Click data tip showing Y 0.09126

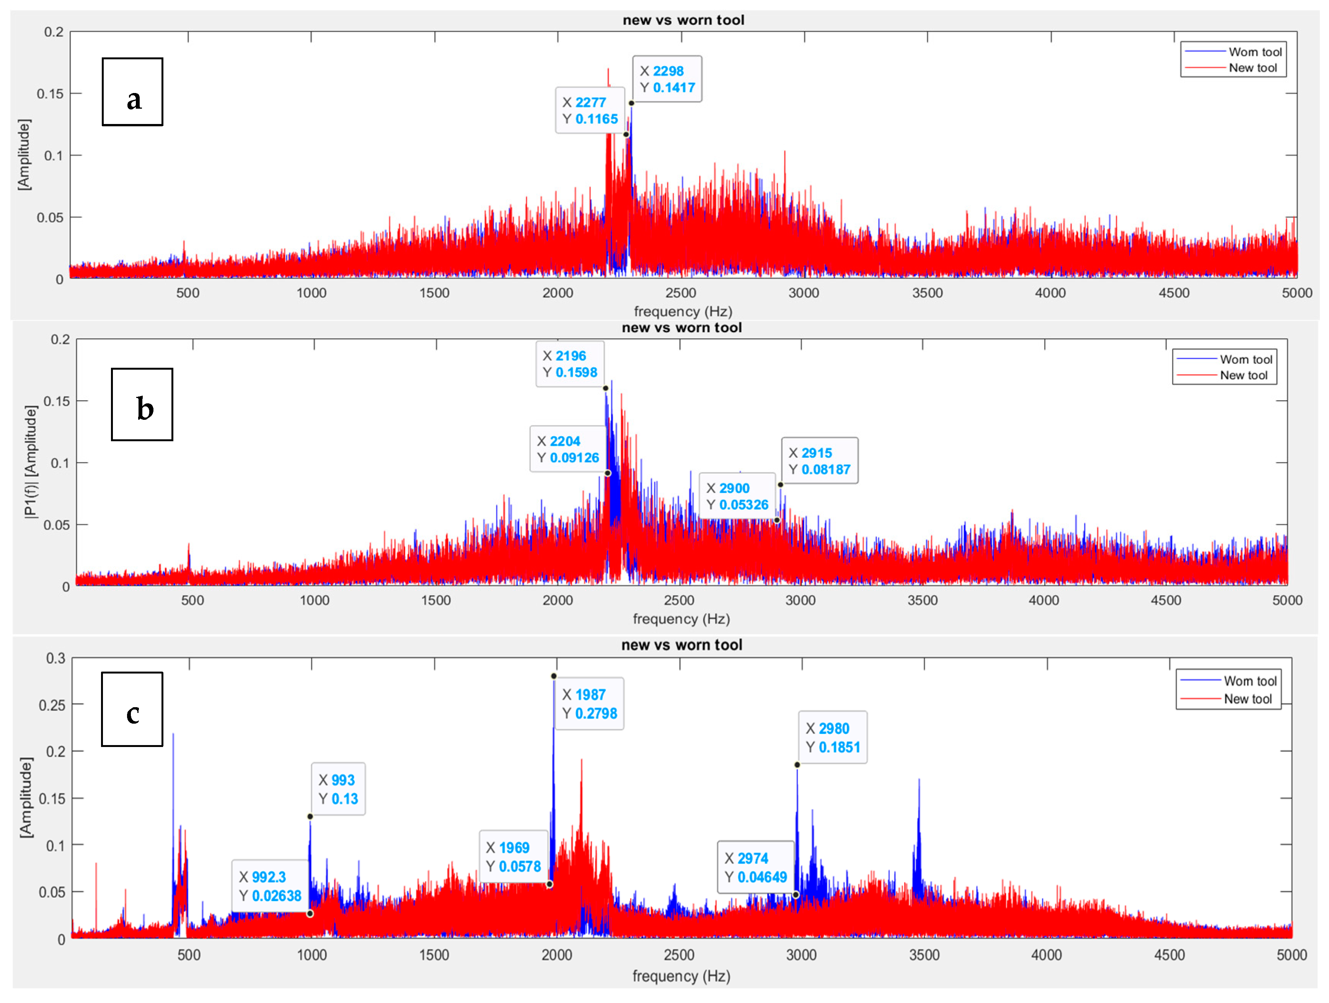[x=568, y=450]
